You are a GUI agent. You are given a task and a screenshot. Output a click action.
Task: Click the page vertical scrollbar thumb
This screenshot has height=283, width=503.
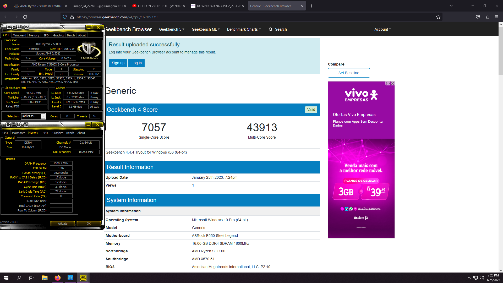tap(501, 51)
